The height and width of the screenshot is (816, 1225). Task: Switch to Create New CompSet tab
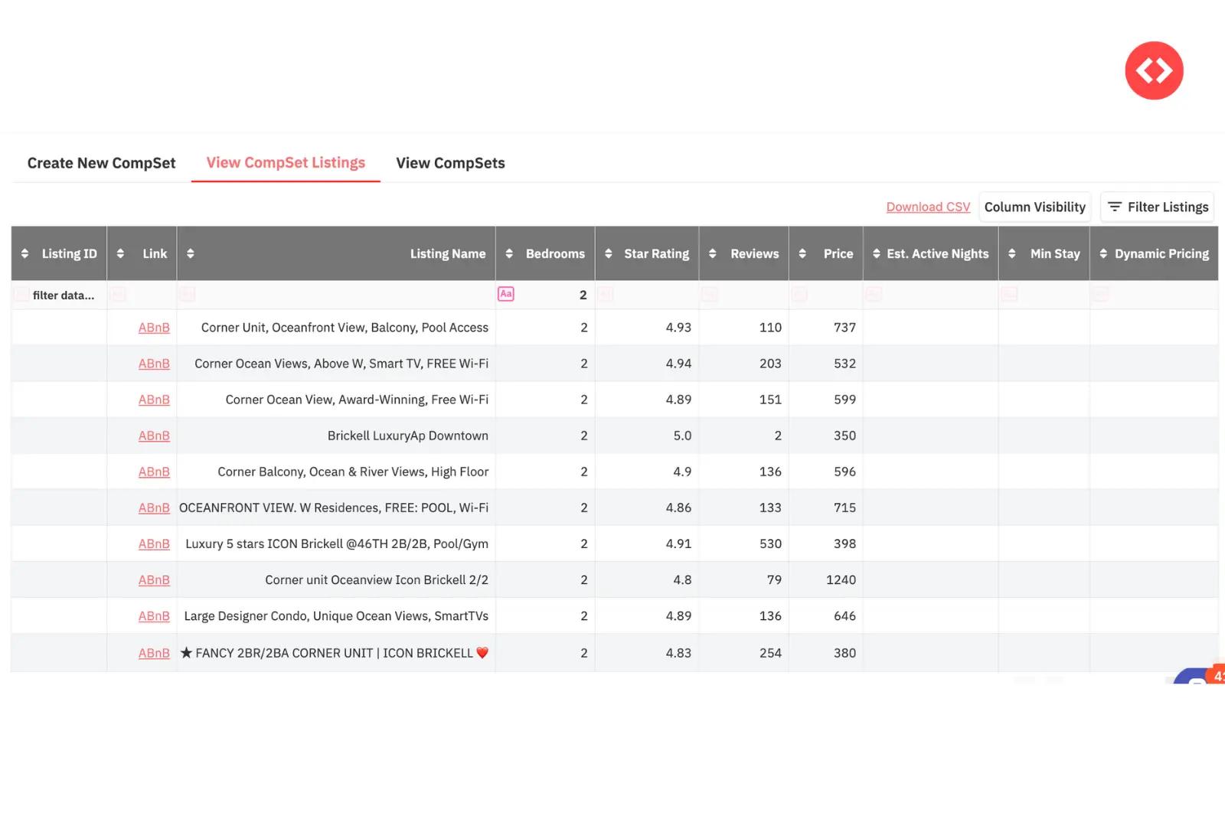(x=101, y=163)
